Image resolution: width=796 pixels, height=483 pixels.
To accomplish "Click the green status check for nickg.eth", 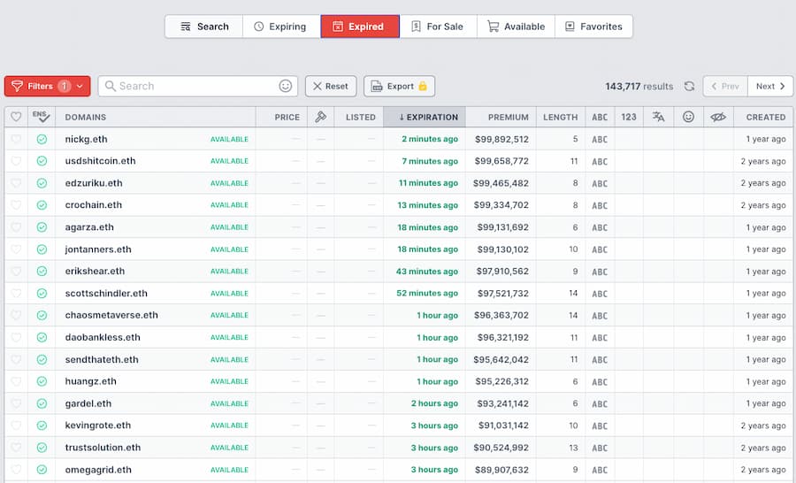I will pyautogui.click(x=42, y=139).
